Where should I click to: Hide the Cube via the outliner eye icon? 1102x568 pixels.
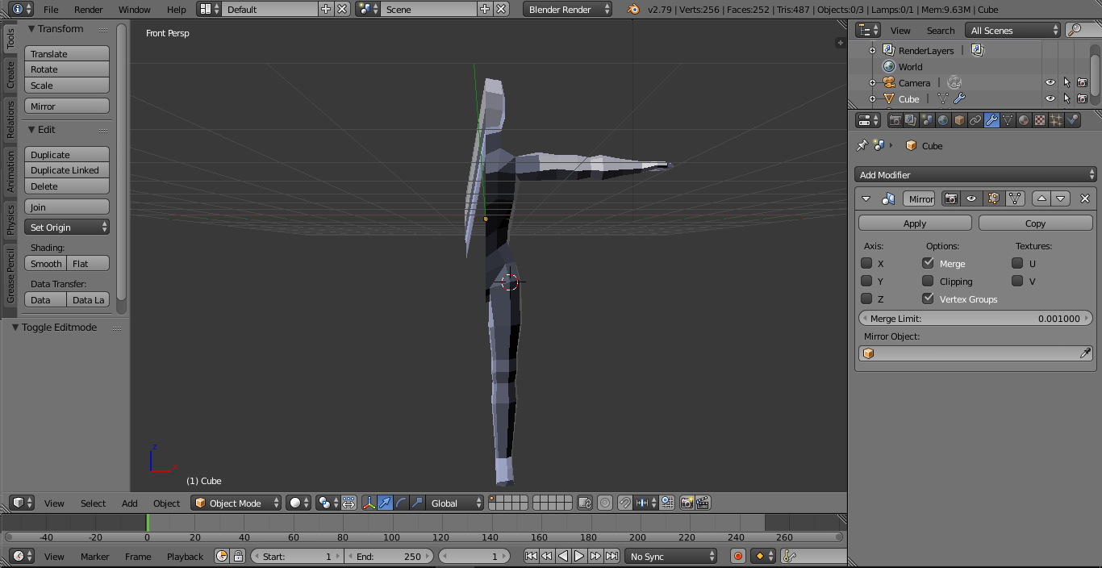pyautogui.click(x=1050, y=98)
